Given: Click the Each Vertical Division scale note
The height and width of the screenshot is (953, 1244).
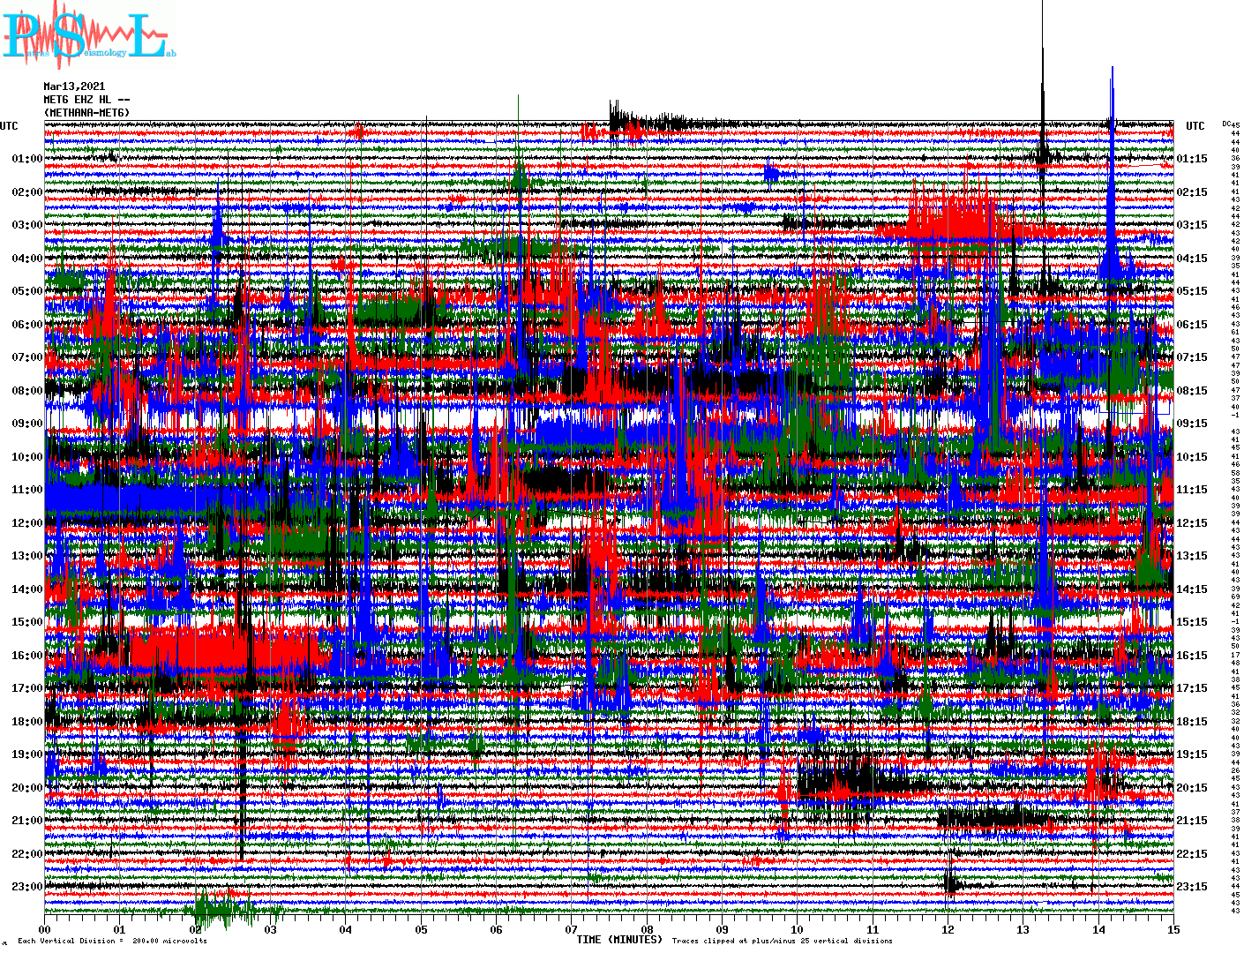Looking at the screenshot, I should [112, 941].
